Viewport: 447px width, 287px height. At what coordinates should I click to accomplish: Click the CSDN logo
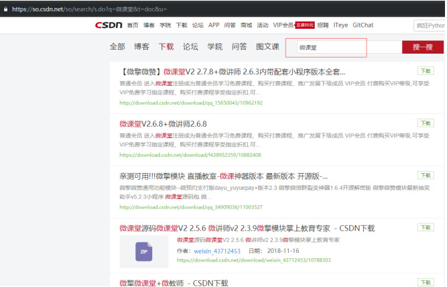pyautogui.click(x=109, y=25)
